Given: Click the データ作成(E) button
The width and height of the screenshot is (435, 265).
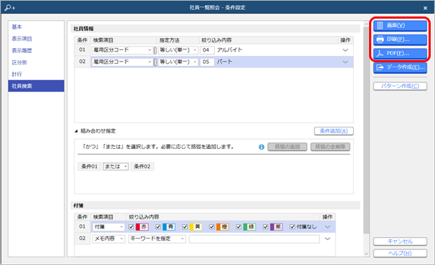Looking at the screenshot, I should point(400,67).
